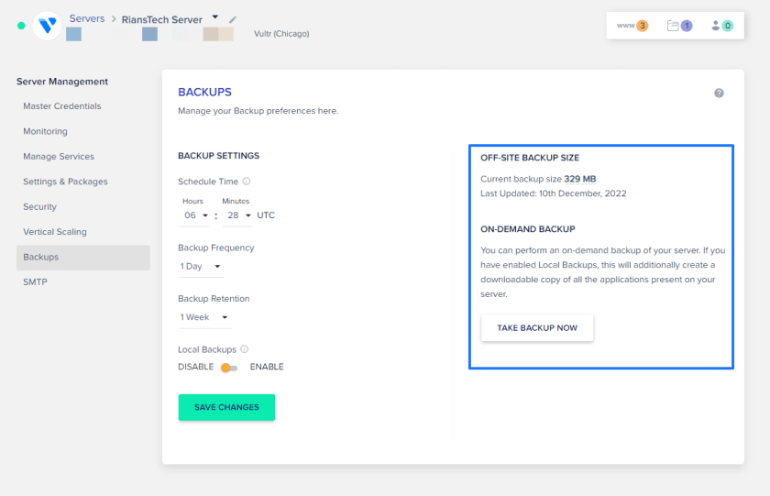Viewport: 770px width, 496px height.
Task: Click the pencil icon to rename server
Action: coord(233,19)
